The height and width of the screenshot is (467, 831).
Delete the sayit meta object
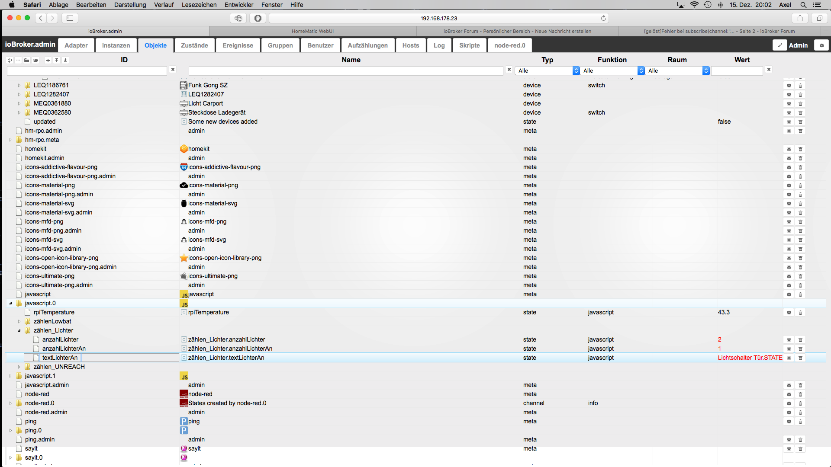coord(800,449)
